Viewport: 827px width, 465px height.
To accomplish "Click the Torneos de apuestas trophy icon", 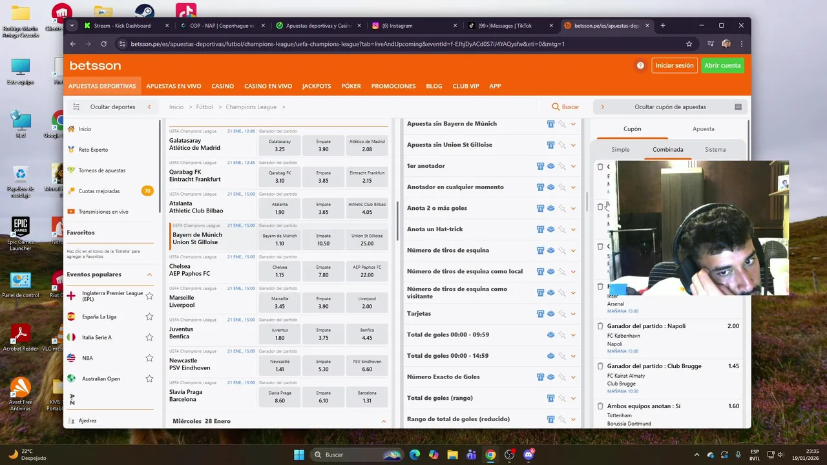I will coord(71,170).
